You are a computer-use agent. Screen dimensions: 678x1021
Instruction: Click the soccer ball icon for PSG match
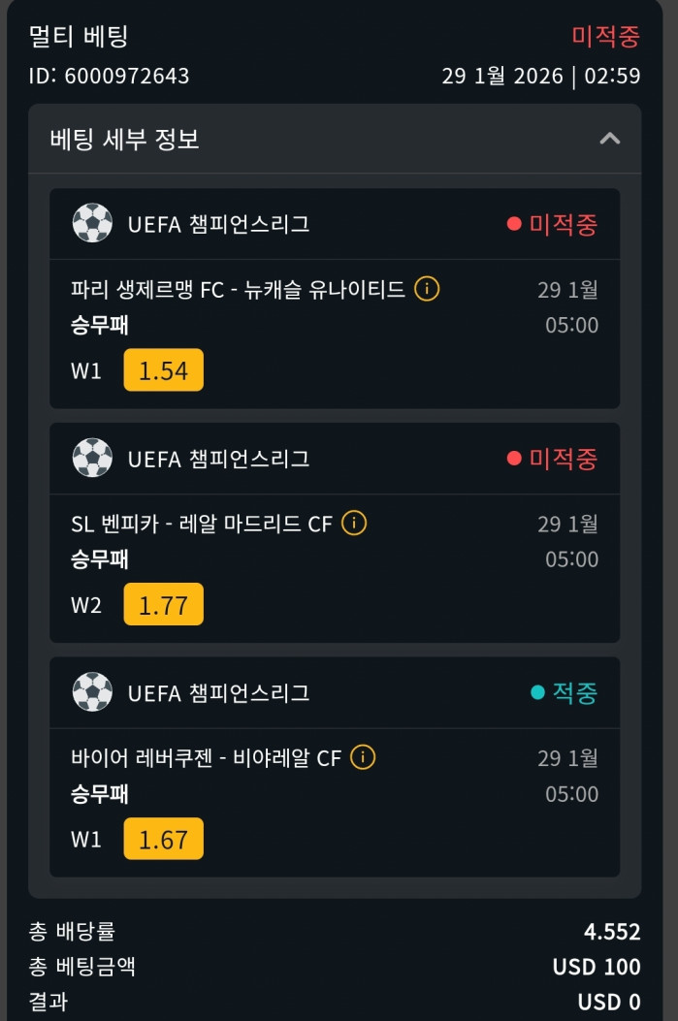(92, 222)
